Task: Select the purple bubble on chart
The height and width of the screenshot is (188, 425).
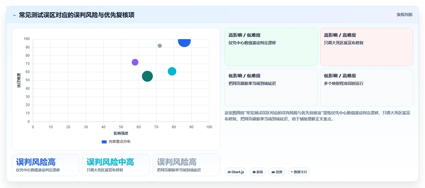Action: tap(135, 62)
